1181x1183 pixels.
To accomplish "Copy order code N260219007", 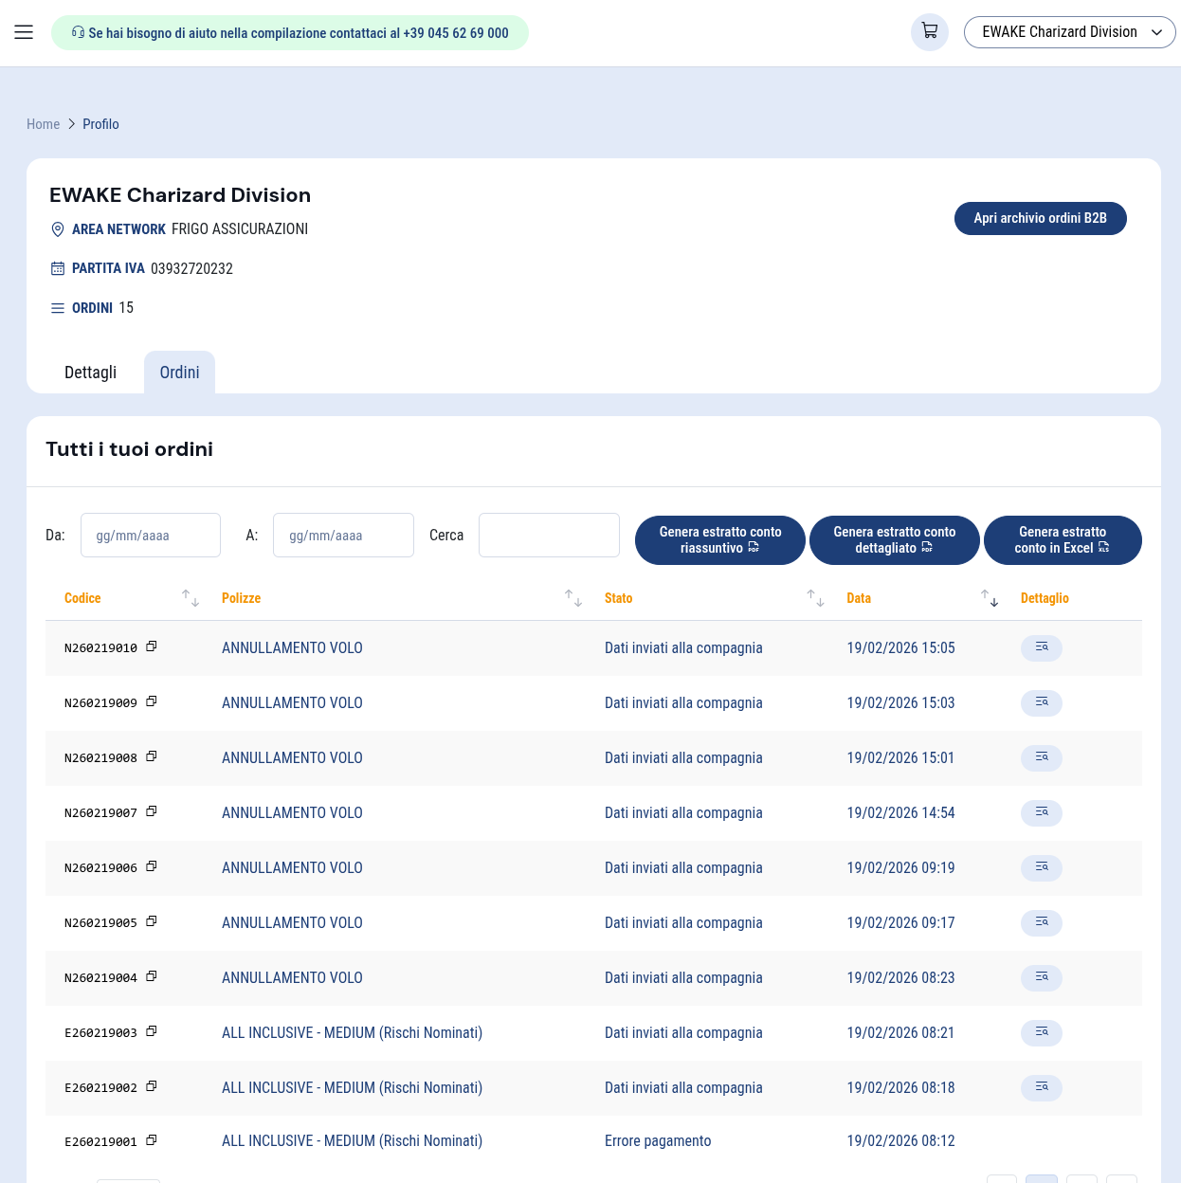I will coord(152,811).
